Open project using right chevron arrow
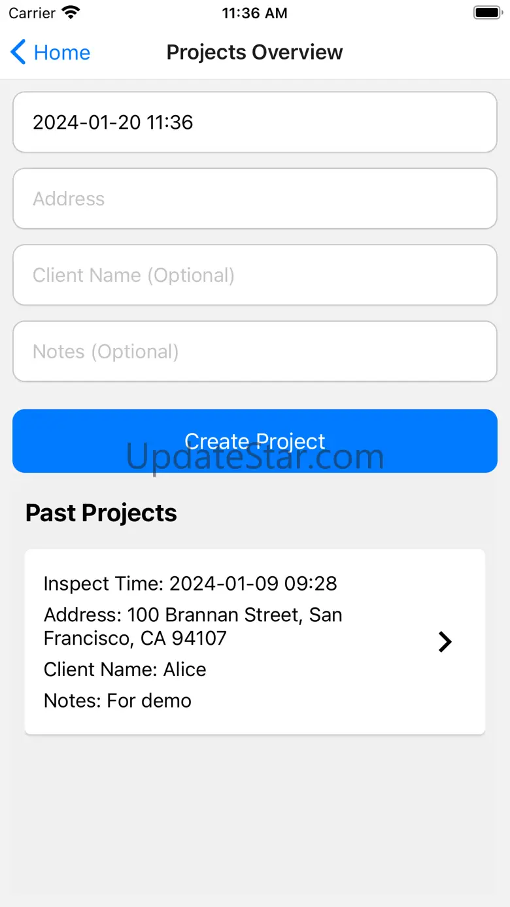 point(445,642)
